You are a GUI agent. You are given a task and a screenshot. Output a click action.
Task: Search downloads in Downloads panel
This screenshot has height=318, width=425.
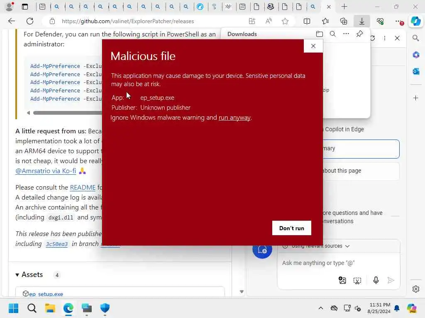pyautogui.click(x=333, y=34)
